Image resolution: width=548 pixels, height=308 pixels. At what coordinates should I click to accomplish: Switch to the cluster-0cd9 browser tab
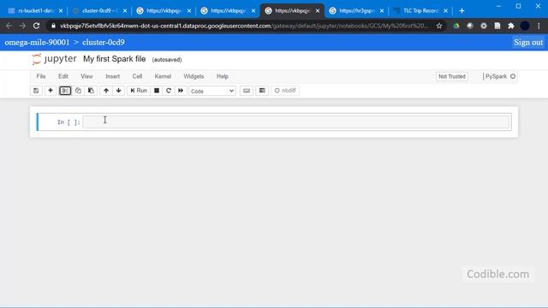pos(99,11)
